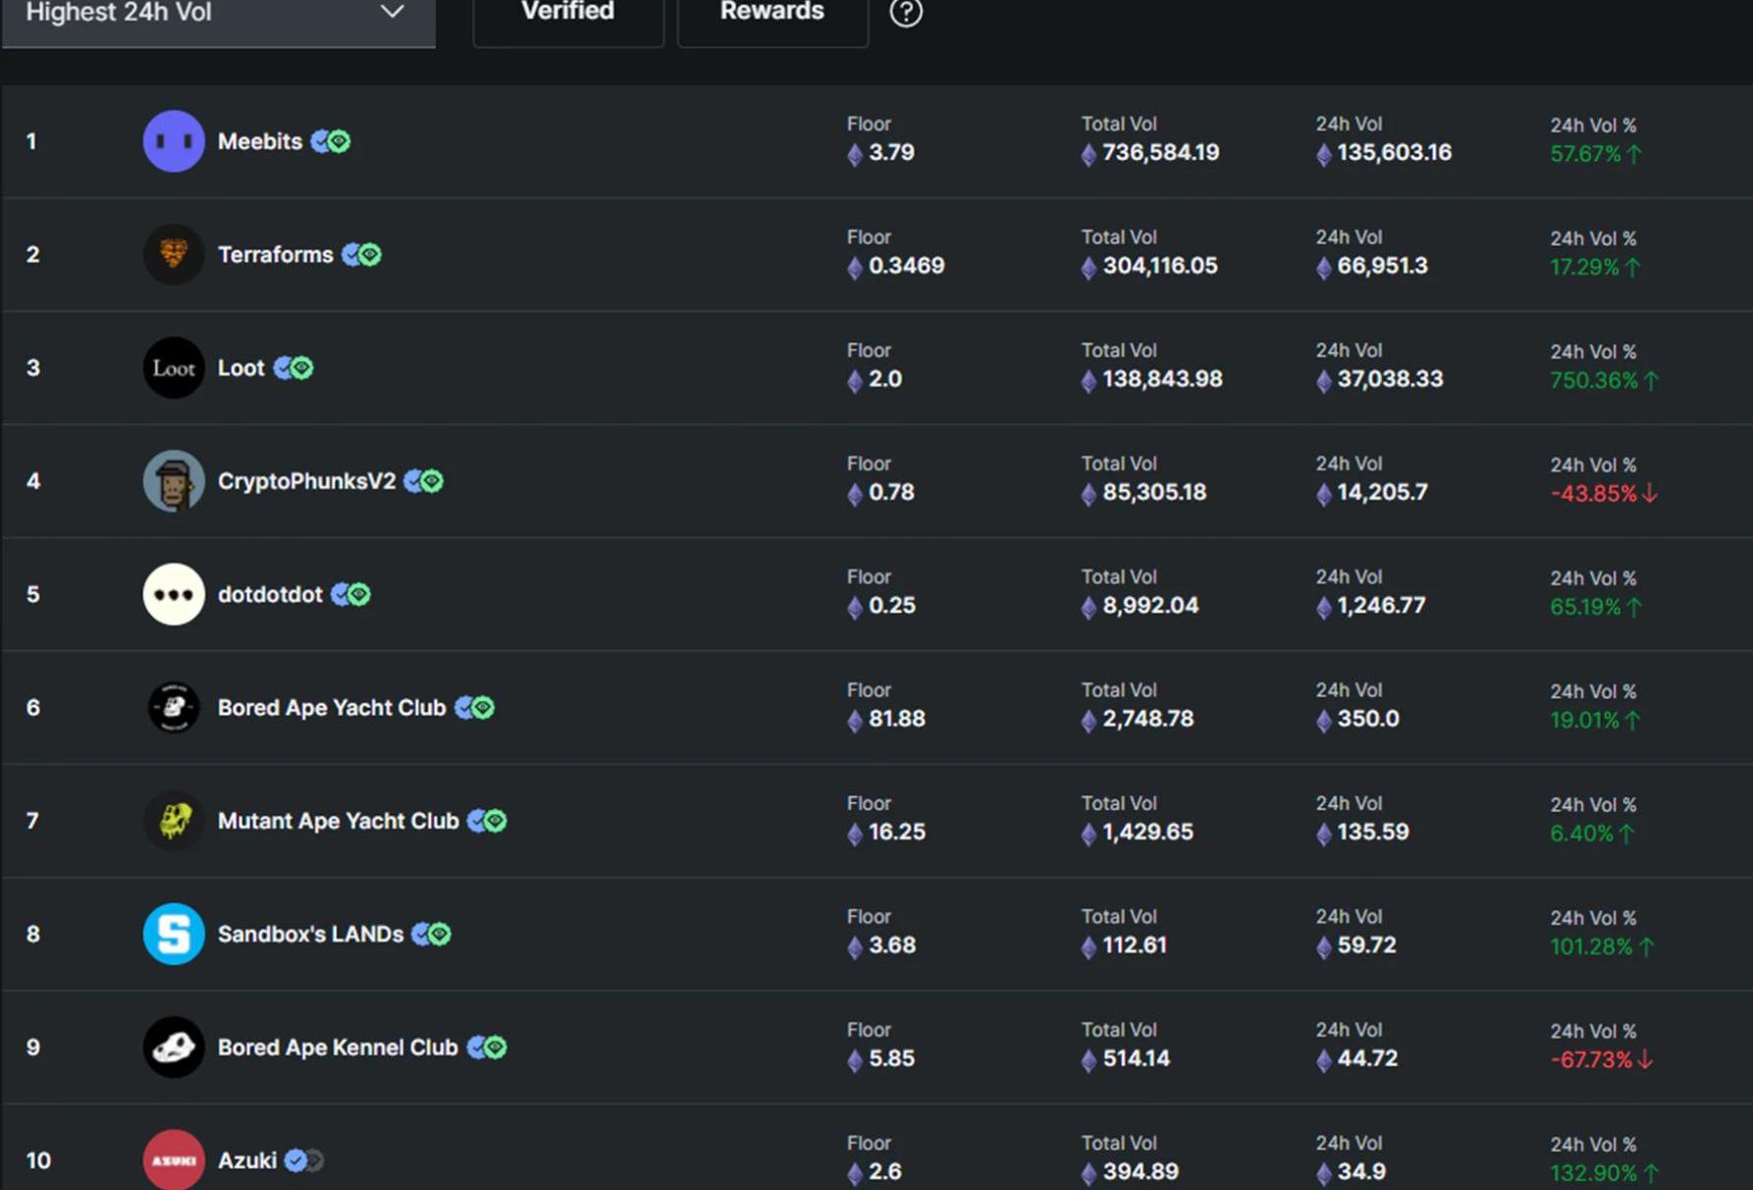Open the Sandbox's LANDs collection avatar
The width and height of the screenshot is (1753, 1190).
point(174,934)
